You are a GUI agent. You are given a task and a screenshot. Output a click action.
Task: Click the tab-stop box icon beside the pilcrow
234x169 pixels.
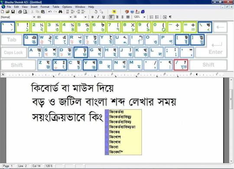[x=165, y=17]
